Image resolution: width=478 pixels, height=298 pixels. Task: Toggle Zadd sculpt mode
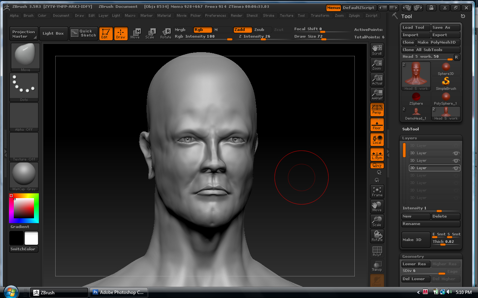pyautogui.click(x=242, y=30)
